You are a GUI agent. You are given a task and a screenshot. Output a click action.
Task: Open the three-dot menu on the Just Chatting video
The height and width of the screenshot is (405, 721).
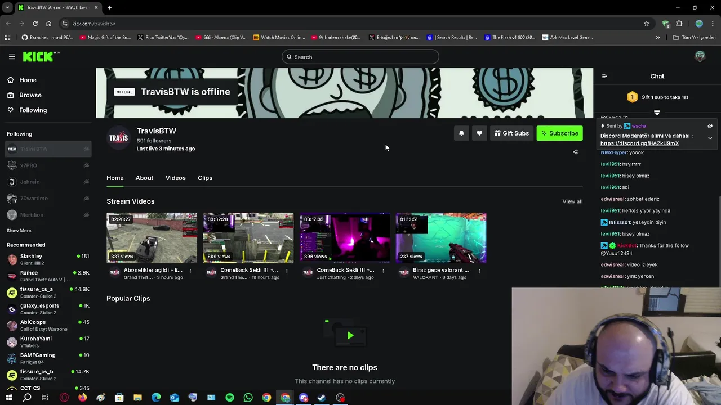(x=383, y=271)
